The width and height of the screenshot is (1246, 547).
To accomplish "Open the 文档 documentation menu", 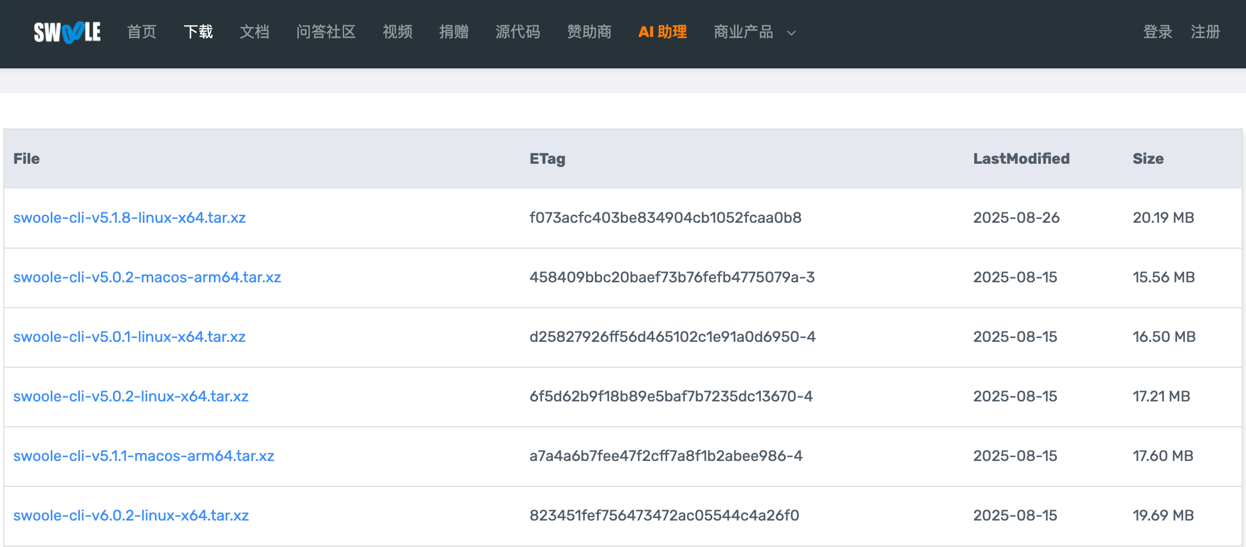I will tap(254, 32).
